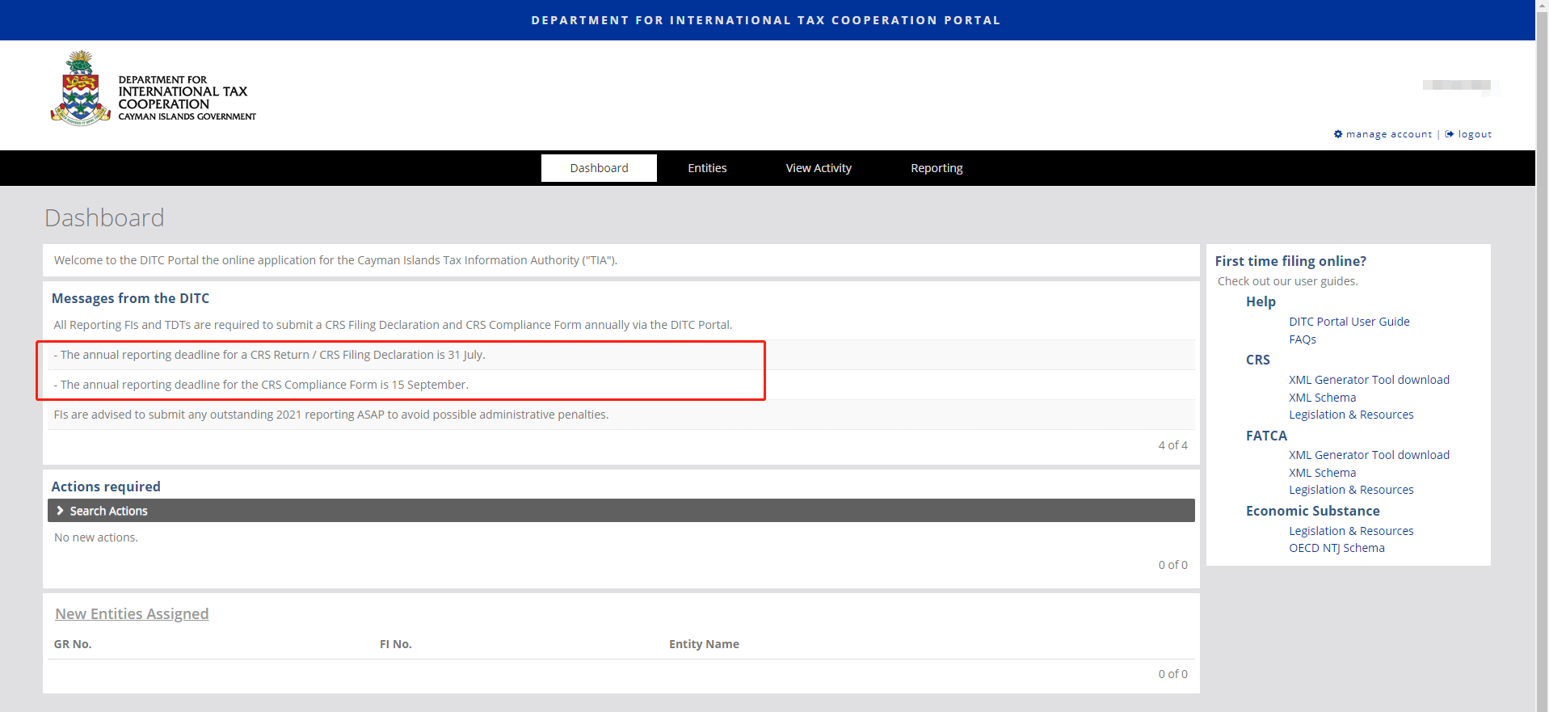Viewport: 1549px width, 712px height.
Task: Open the Dashboard tab
Action: coord(599,168)
